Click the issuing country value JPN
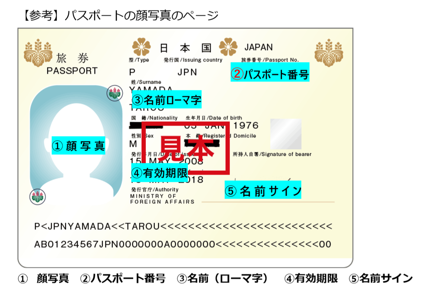Image resolution: width=429 pixels, height=292 pixels. (187, 72)
